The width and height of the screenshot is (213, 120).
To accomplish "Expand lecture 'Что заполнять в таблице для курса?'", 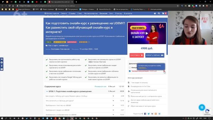I will pyautogui.click(x=113, y=101).
